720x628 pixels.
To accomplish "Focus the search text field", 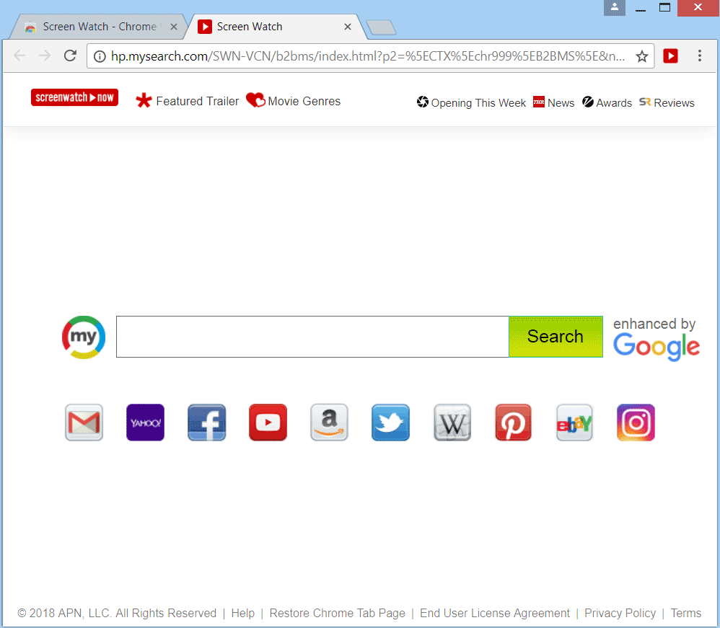I will (312, 337).
